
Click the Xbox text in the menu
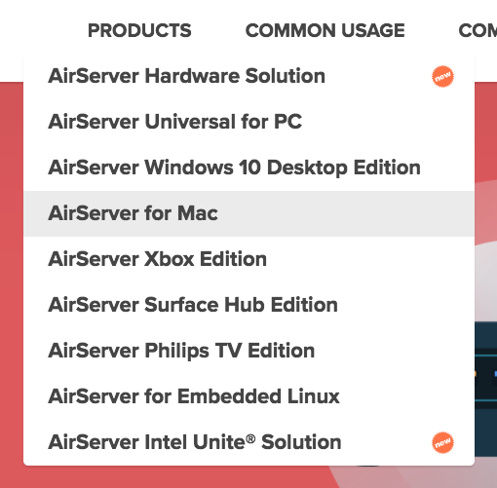tap(169, 259)
